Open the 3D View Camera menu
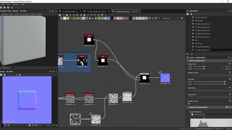 pyautogui.click(x=17, y=14)
